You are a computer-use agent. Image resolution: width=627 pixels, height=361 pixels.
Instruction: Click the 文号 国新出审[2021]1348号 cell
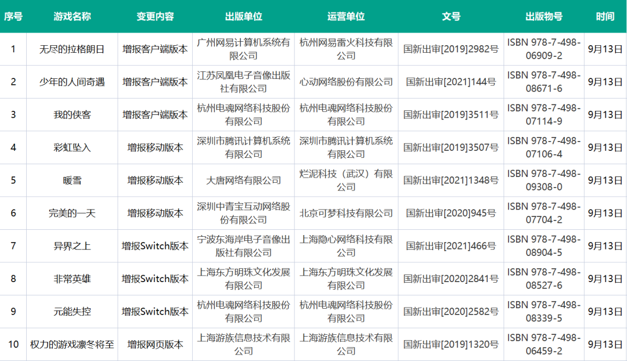451,180
